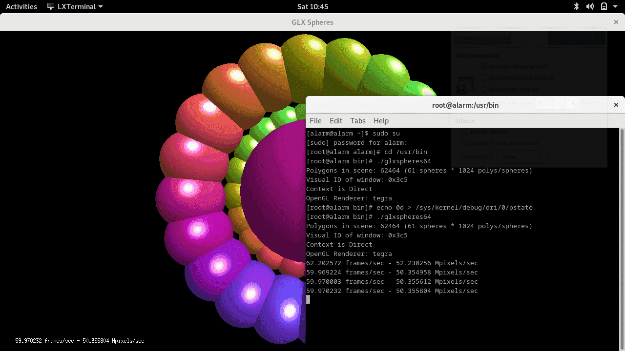625x351 pixels.
Task: Click the battery status icon
Action: tap(604, 6)
